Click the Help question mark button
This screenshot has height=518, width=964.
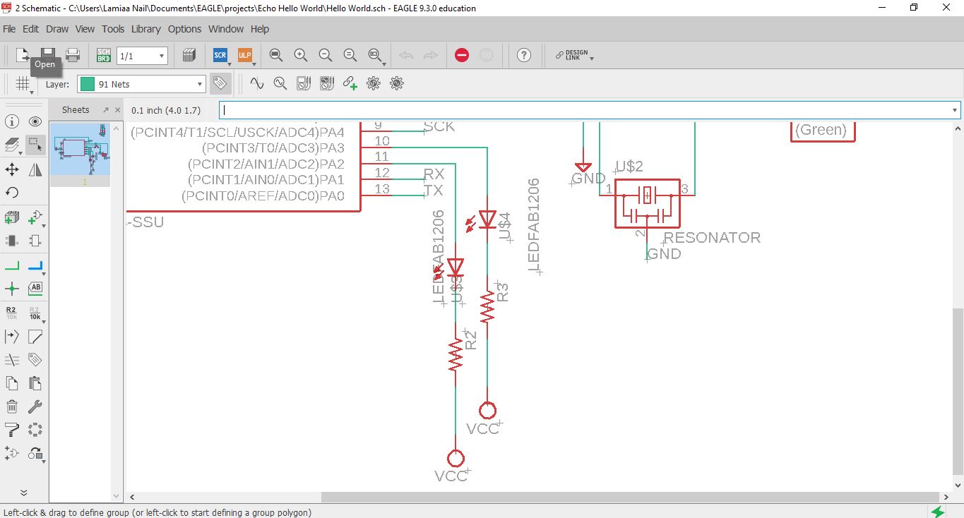pyautogui.click(x=523, y=55)
